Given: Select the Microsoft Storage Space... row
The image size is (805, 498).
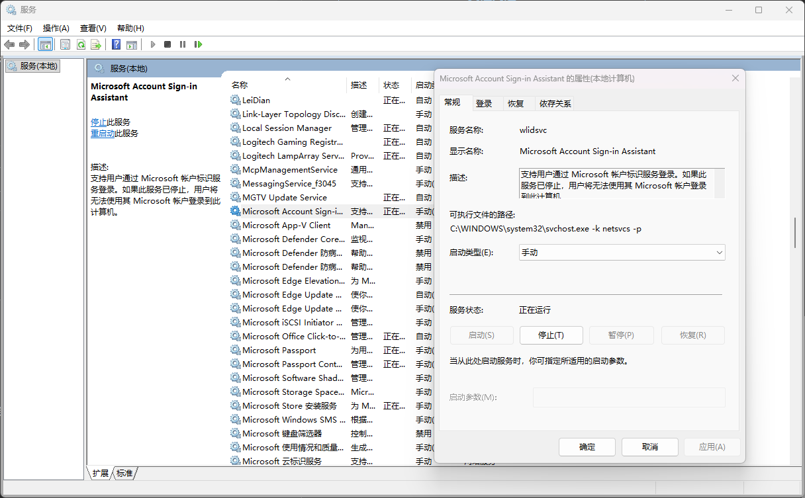Looking at the screenshot, I should [x=331, y=392].
